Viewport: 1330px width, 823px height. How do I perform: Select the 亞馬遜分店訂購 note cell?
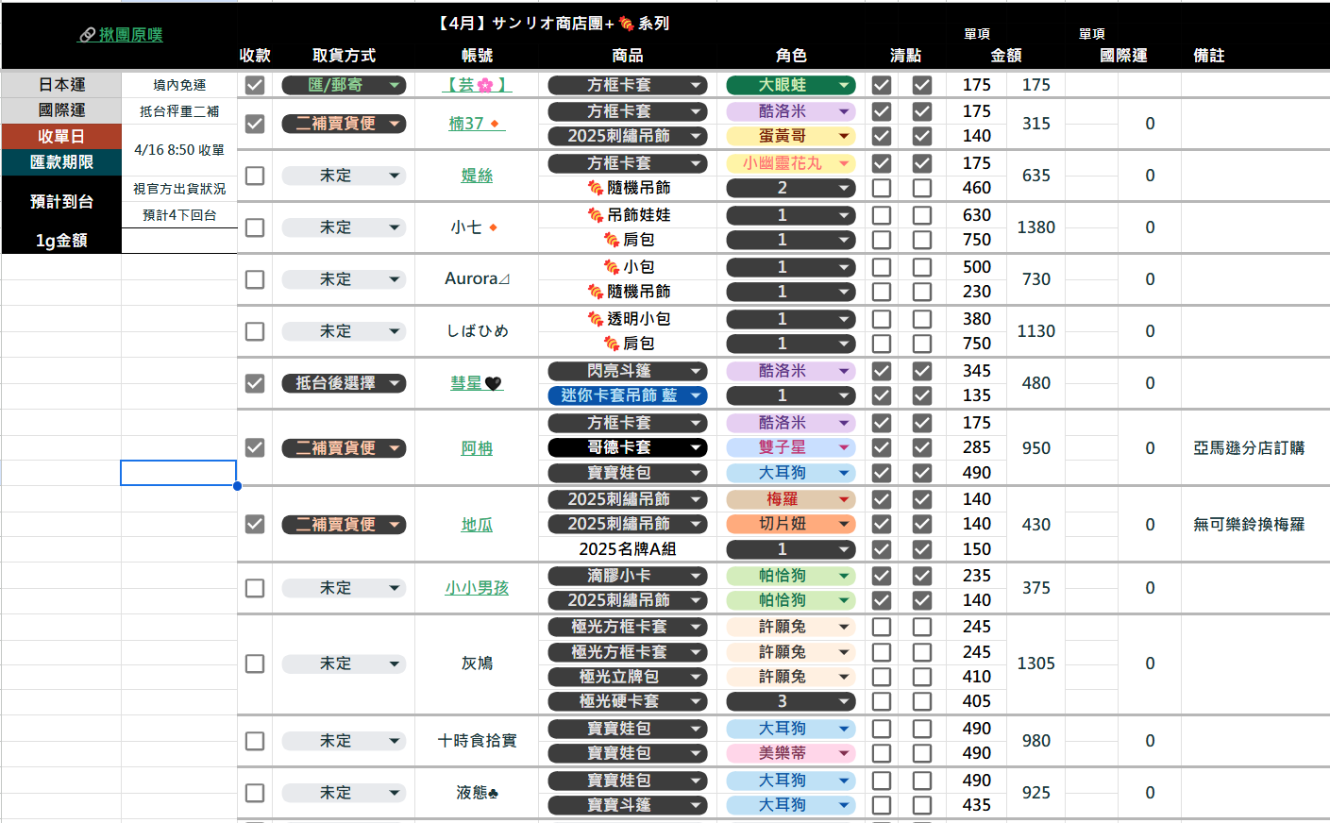[x=1254, y=448]
